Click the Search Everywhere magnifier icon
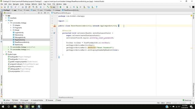The height and width of the screenshot is (109, 195). pos(190,7)
